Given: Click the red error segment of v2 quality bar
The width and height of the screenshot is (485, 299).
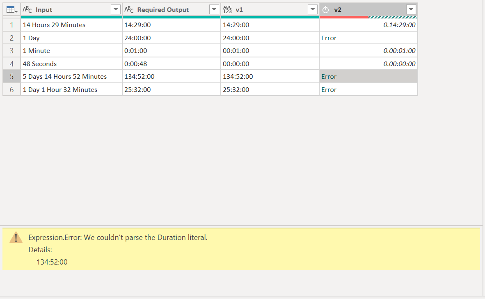Looking at the screenshot, I should point(344,17).
